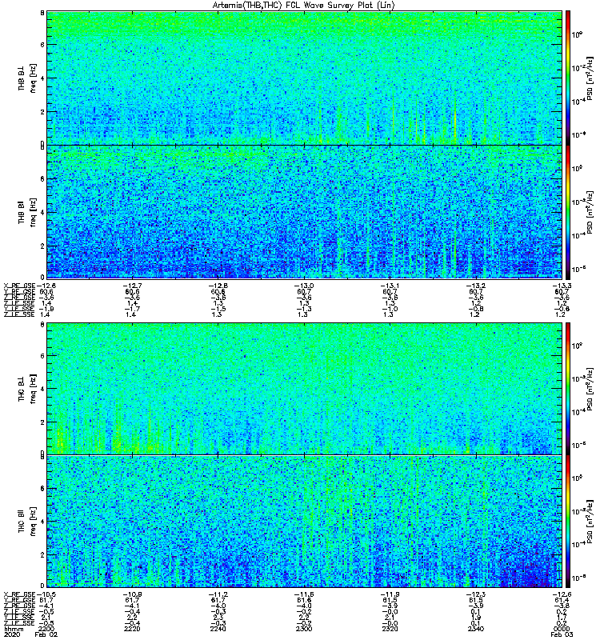Image resolution: width=600 pixels, height=640 pixels.
Task: Click the PSD [nT²/Hz] label of the topmost color bar
Action: [590, 78]
